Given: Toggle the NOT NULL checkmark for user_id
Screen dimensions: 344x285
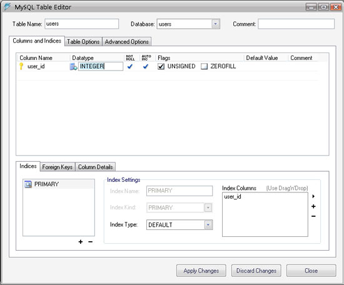Looking at the screenshot, I should click(130, 66).
